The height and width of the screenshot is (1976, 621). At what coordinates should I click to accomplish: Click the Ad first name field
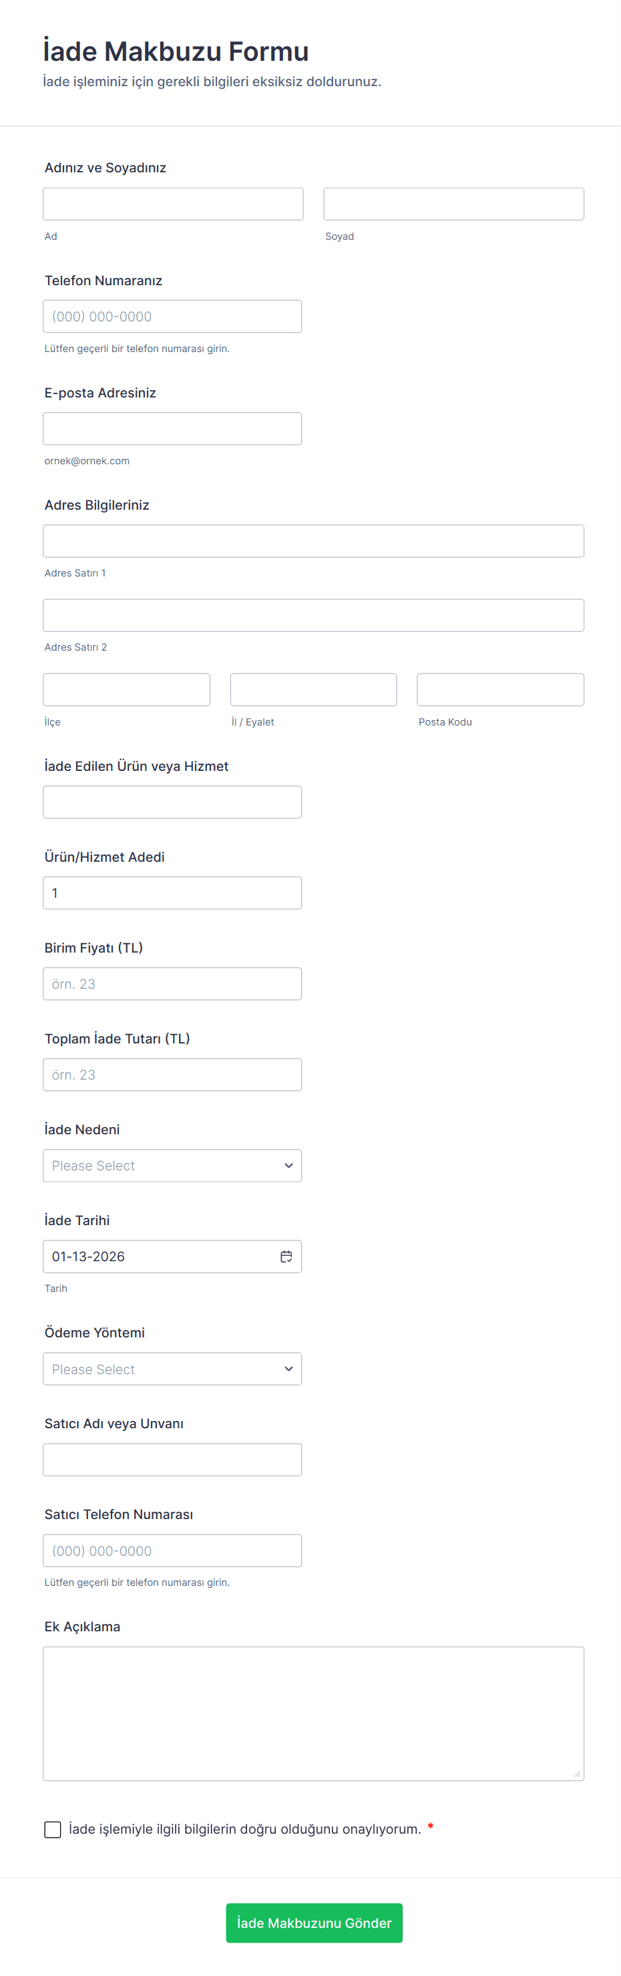[x=173, y=204]
